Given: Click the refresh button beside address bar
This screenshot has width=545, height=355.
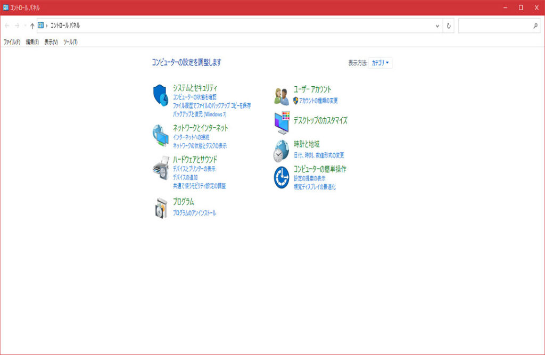Looking at the screenshot, I should coord(449,26).
